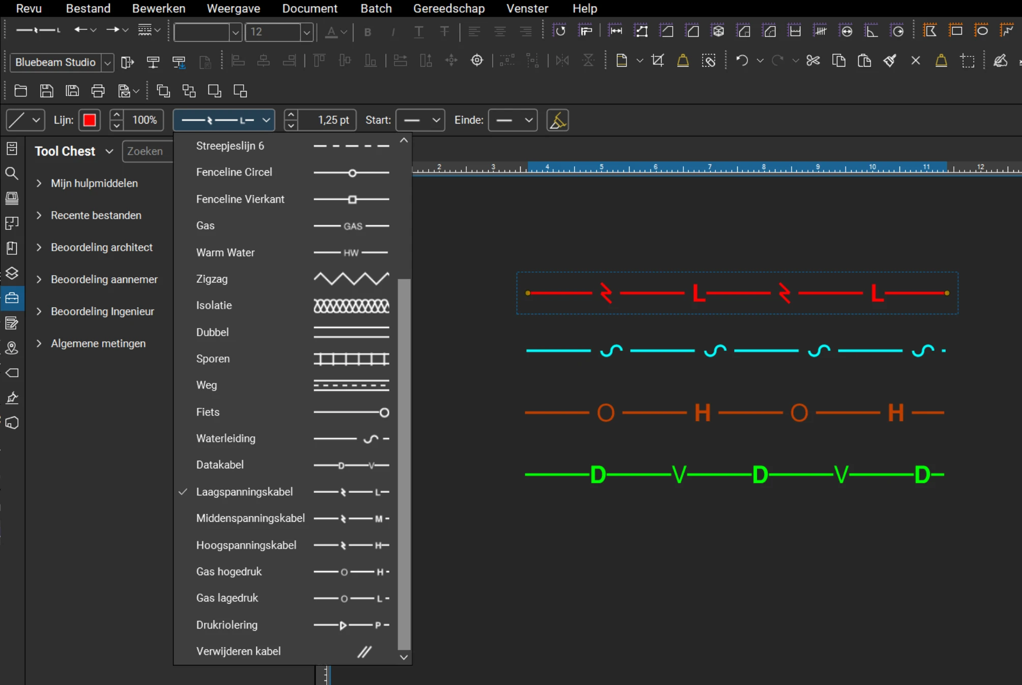The image size is (1022, 685).
Task: Click the Print icon
Action: [98, 91]
